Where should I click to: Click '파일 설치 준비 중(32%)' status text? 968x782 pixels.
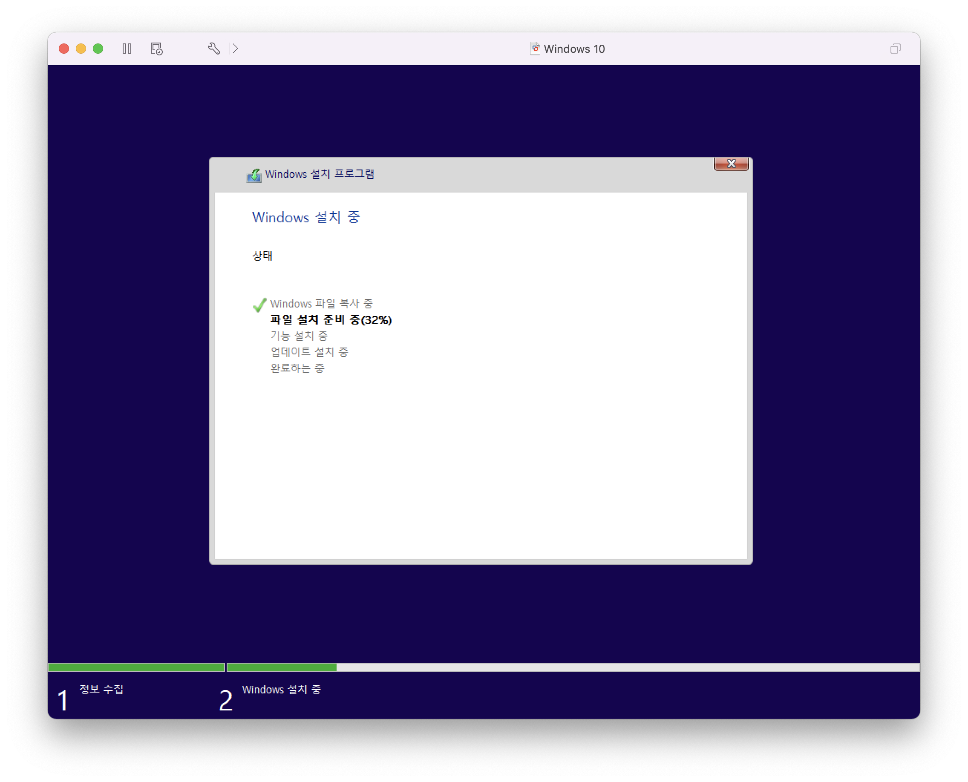(331, 320)
